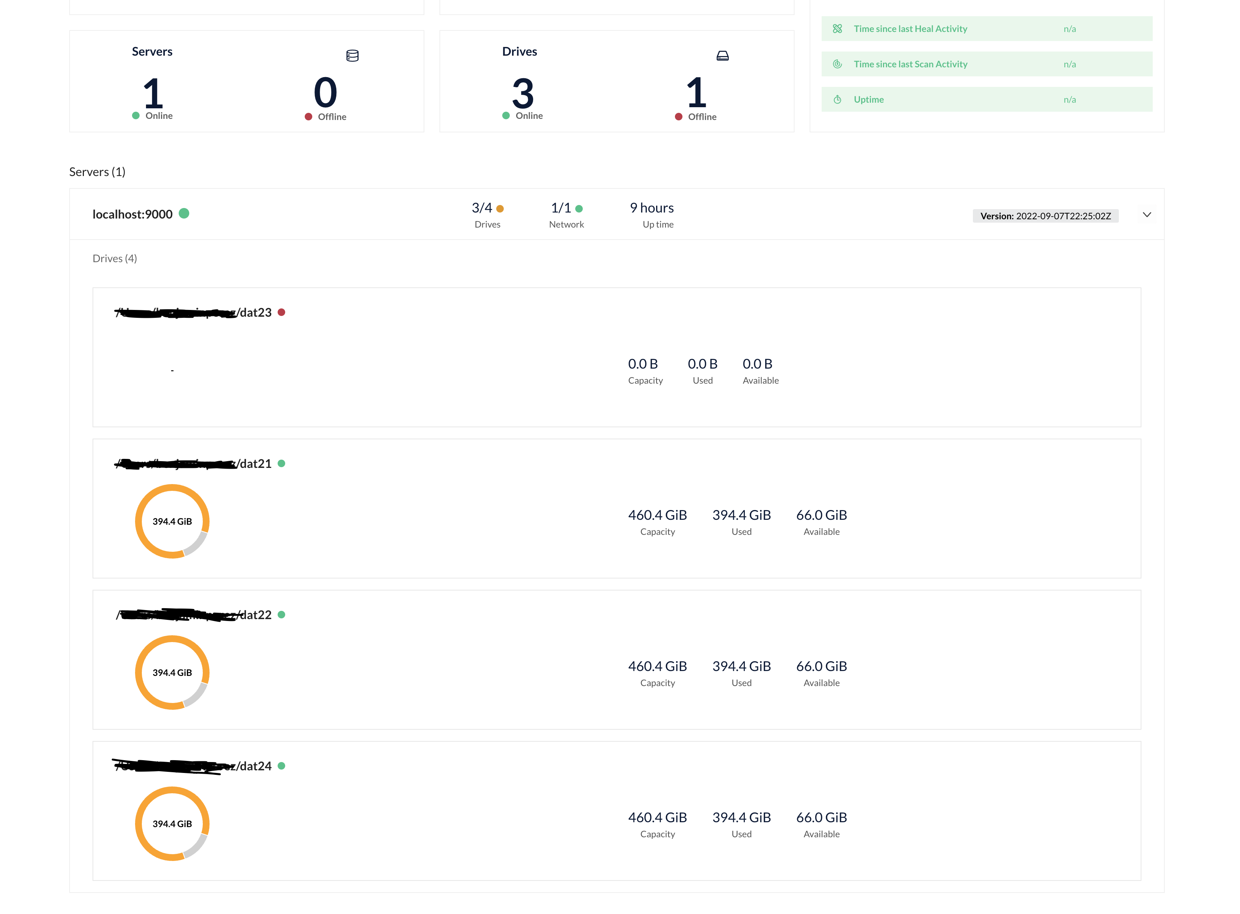The image size is (1240, 914).
Task: Click dat22 usage donut chart
Action: pyautogui.click(x=172, y=672)
